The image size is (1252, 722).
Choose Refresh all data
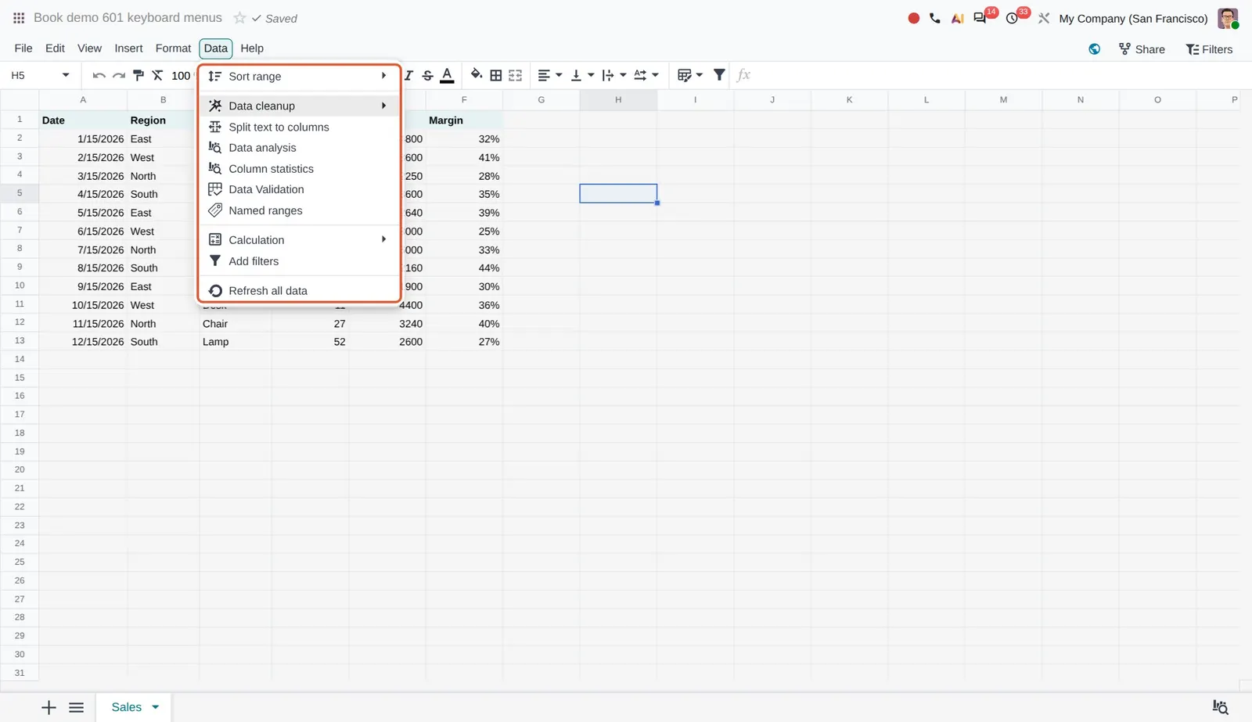tap(299, 290)
